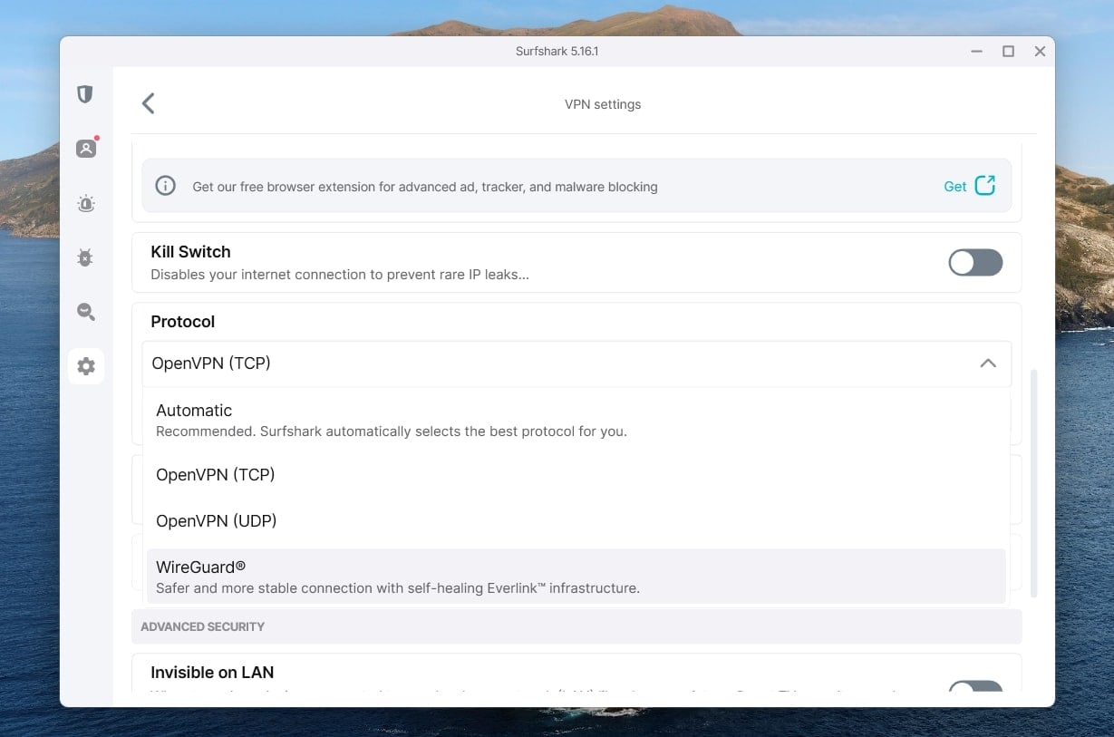Select OpenVPN (TCP) in the protocol list
The width and height of the screenshot is (1114, 737).
pos(216,474)
